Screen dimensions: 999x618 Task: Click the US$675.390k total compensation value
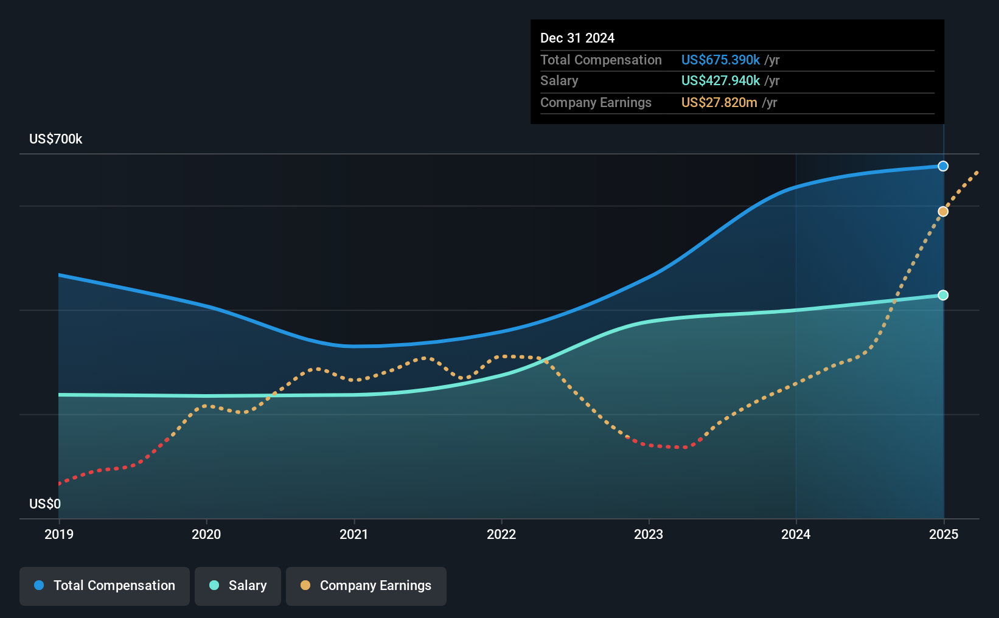point(720,60)
